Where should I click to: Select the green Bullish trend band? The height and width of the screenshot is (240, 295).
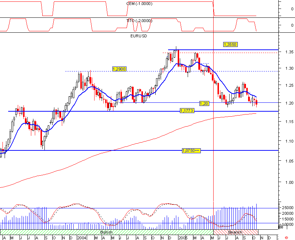[x=107, y=232]
